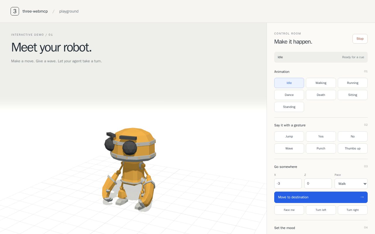Focus the X coordinate input field
The width and height of the screenshot is (375, 234).
[288, 183]
